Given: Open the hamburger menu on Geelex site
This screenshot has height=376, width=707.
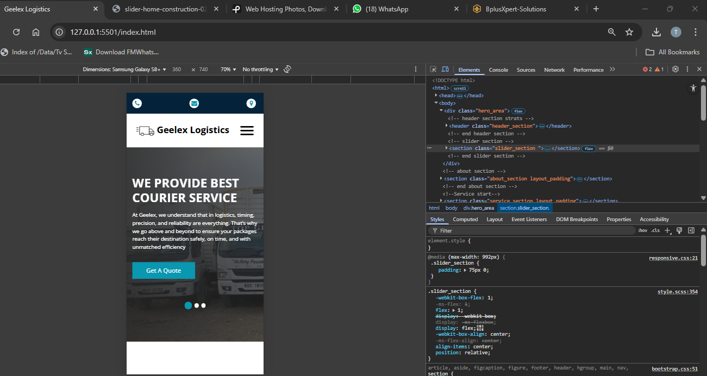Looking at the screenshot, I should pos(247,130).
